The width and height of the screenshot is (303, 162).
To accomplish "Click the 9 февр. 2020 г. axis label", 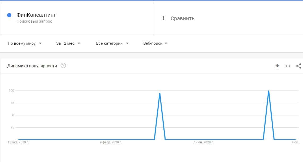I will click(x=111, y=143).
